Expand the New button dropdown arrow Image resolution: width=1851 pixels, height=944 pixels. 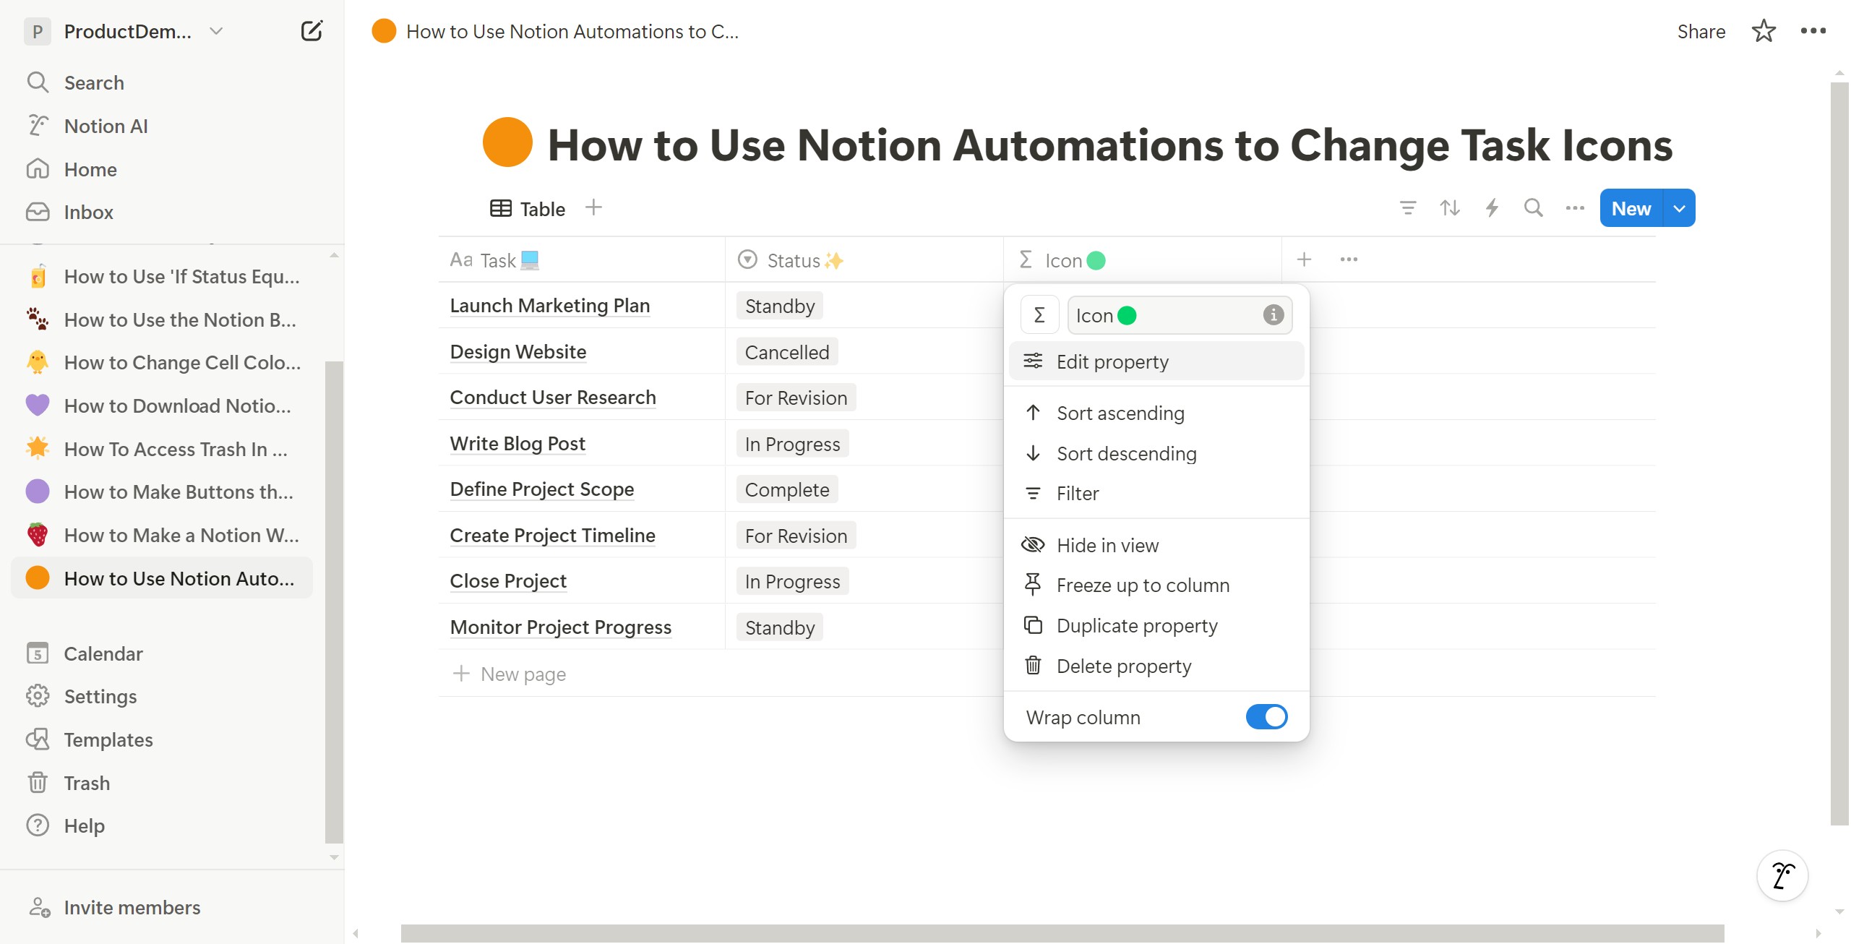coord(1680,208)
